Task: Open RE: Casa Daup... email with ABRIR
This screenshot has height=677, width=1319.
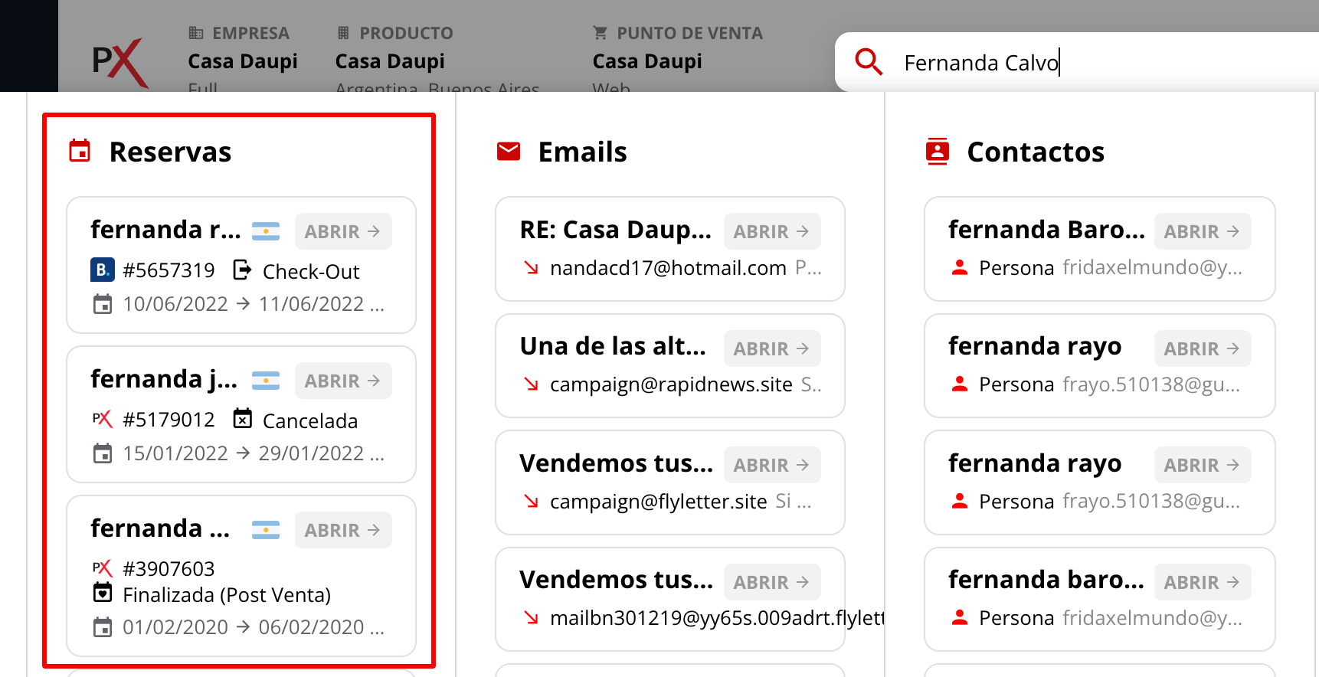Action: [x=772, y=231]
